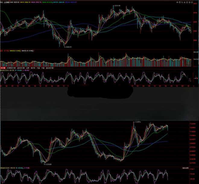Click the MAVOL10 volume average label

[28, 51]
